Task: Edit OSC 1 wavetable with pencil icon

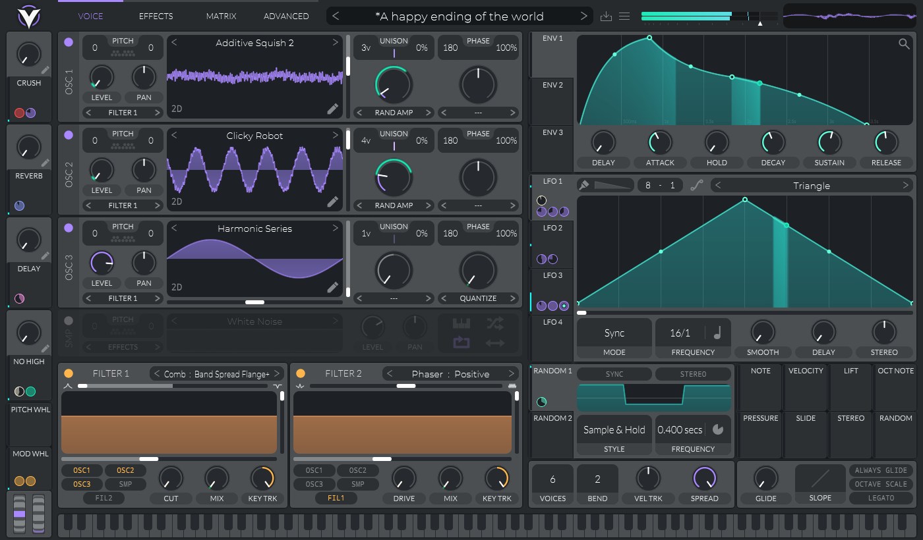Action: click(x=333, y=109)
